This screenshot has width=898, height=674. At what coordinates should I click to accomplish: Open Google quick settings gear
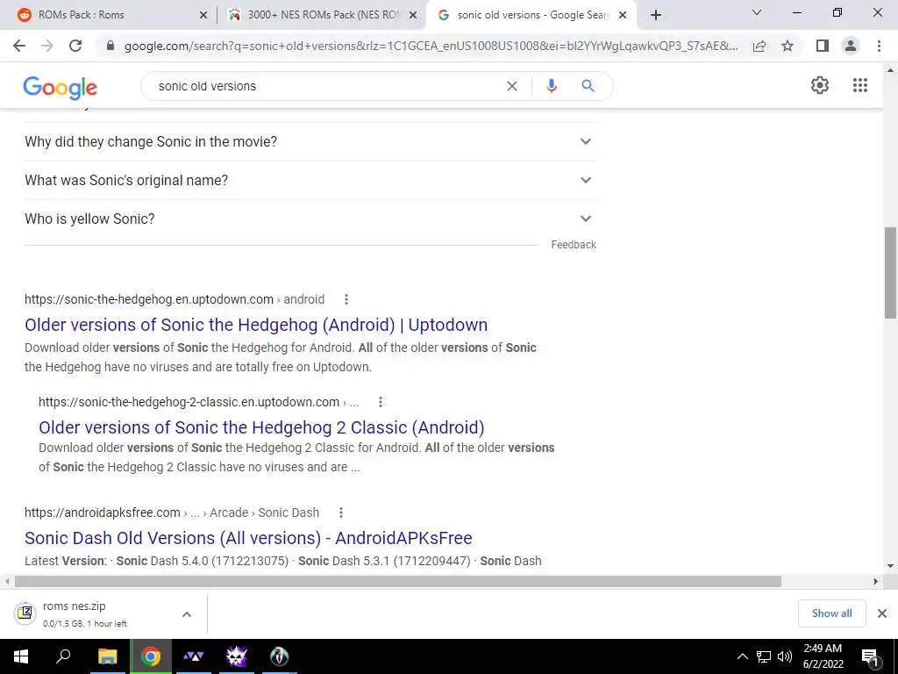coord(820,85)
